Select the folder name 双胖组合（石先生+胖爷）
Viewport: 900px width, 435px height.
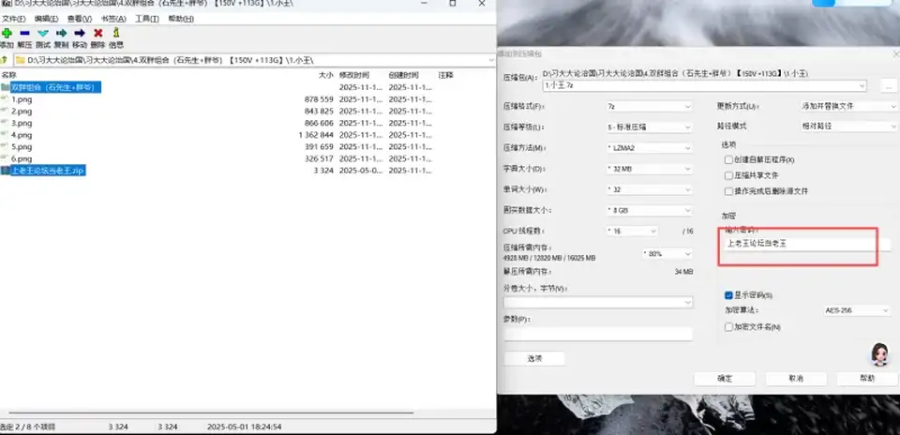tap(56, 87)
